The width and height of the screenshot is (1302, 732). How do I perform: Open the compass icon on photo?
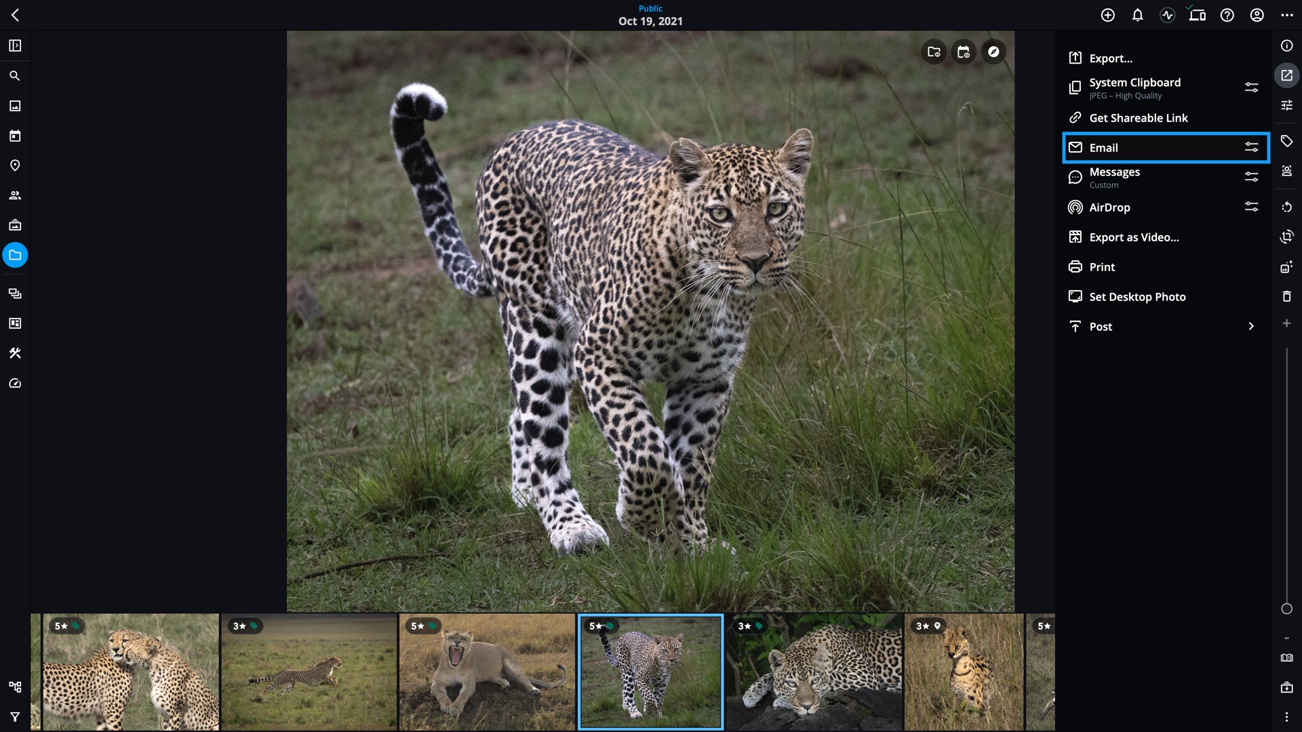pos(993,52)
